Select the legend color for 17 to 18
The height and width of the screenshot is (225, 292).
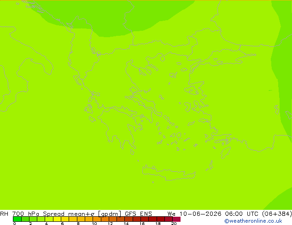pos(153,219)
